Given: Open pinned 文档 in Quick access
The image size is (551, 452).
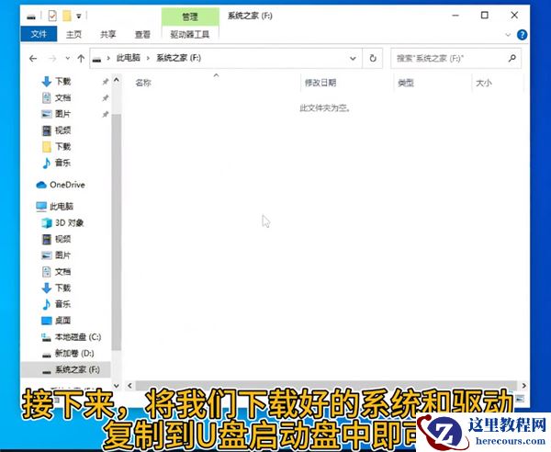Looking at the screenshot, I should [63, 97].
